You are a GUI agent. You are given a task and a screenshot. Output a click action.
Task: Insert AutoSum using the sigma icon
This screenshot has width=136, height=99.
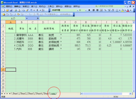tap(37, 10)
